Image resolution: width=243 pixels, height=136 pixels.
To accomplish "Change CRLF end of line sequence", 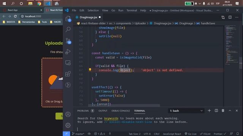I will point(156,134).
